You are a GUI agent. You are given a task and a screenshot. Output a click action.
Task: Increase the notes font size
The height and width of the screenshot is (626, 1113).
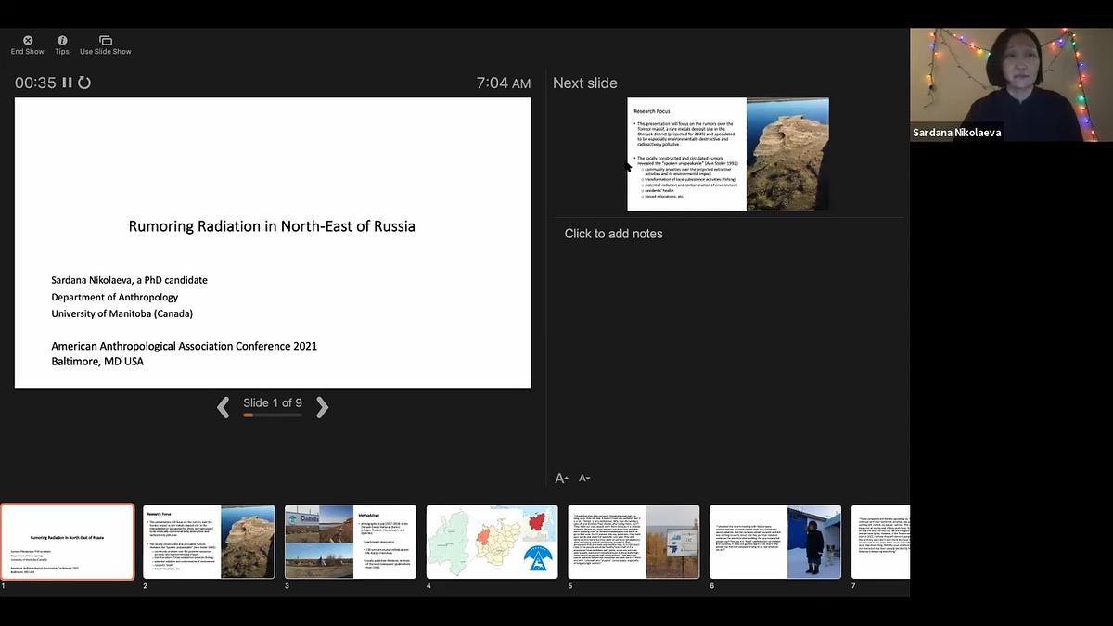click(561, 479)
